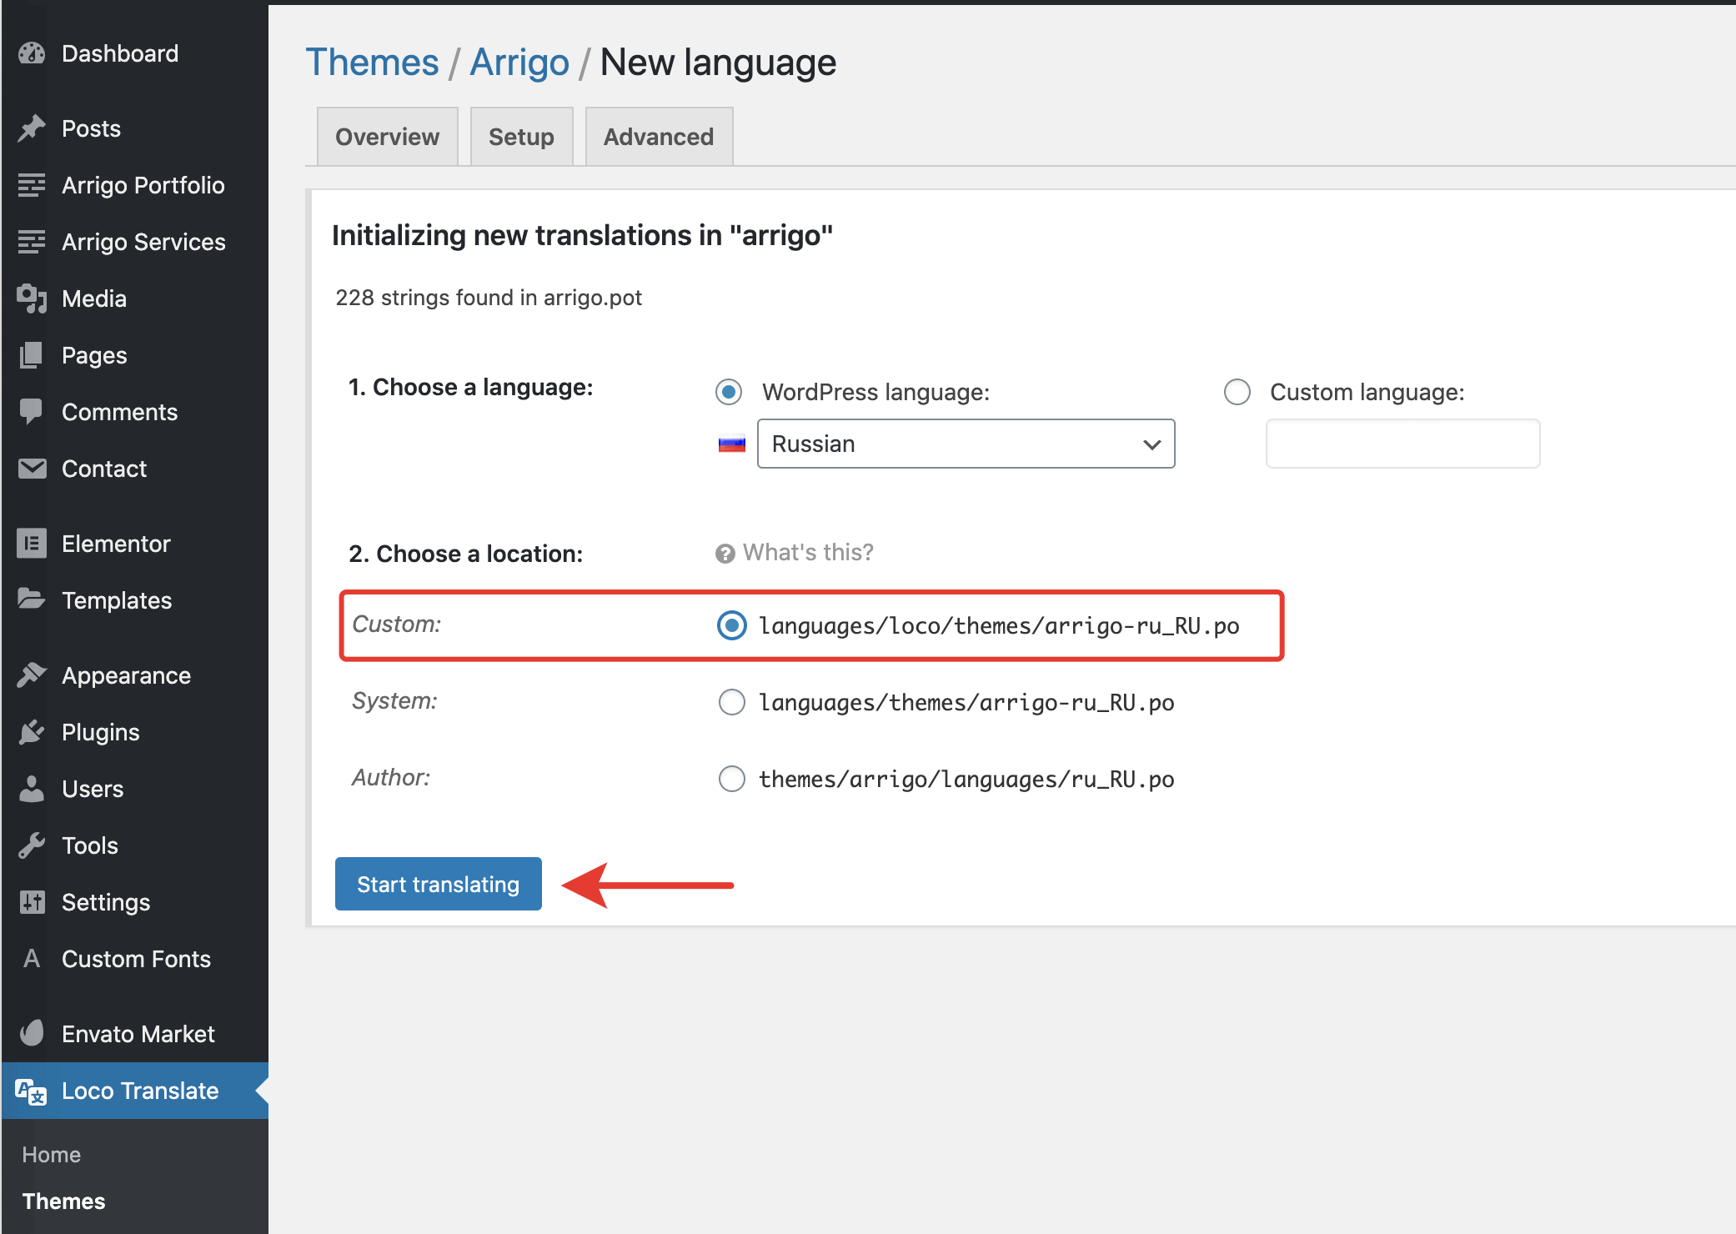Click the Loco Translate menu icon
The image size is (1736, 1234).
(x=32, y=1091)
